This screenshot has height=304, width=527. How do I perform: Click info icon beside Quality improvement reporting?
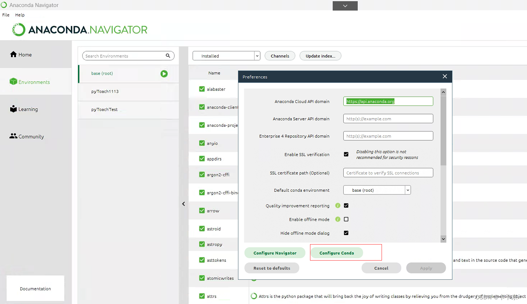point(338,205)
